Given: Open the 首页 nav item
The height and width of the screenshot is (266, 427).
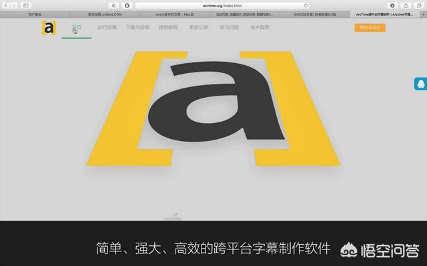Looking at the screenshot, I should (x=77, y=27).
